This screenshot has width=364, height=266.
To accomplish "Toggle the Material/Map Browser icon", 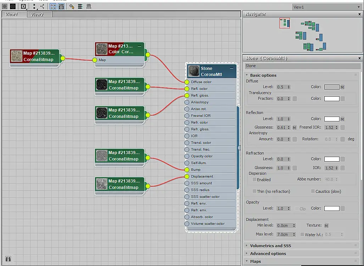I will pos(53,6).
